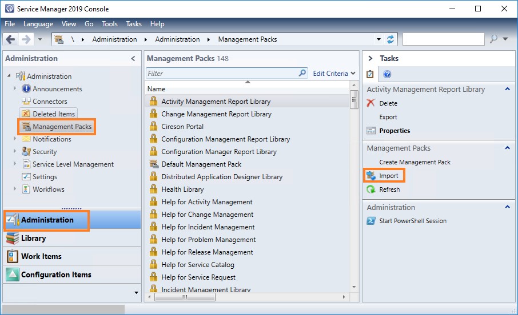The image size is (518, 315).
Task: Click the vertical scrollbar thumb of the list
Action: (x=354, y=99)
